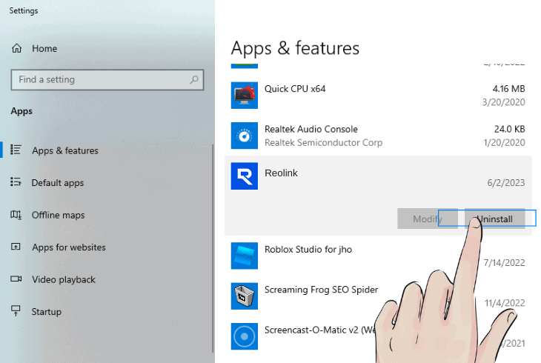The width and height of the screenshot is (541, 363).
Task: Click the sidebar vertical scrollbar
Action: point(213,248)
